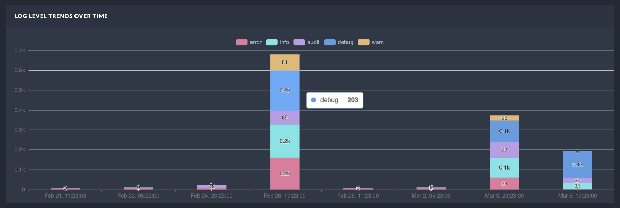Select the info segment on Mar 3 bar
This screenshot has height=208, width=620.
(504, 168)
